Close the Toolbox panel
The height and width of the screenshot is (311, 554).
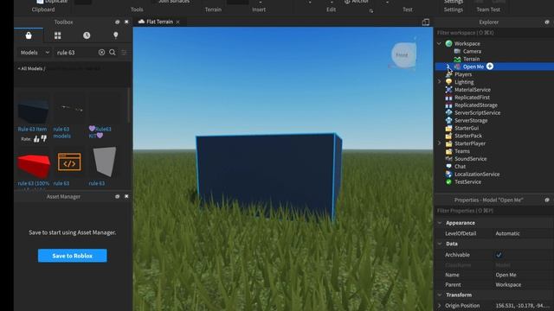[126, 22]
